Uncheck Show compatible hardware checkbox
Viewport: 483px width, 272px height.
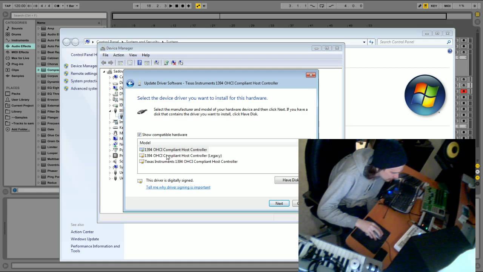139,134
